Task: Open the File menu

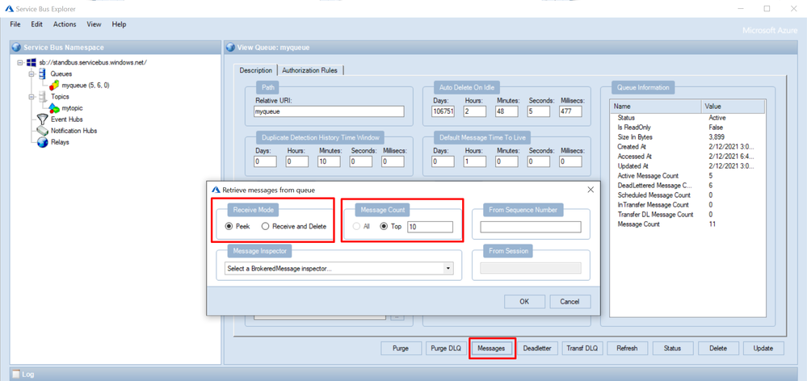Action: click(x=15, y=24)
